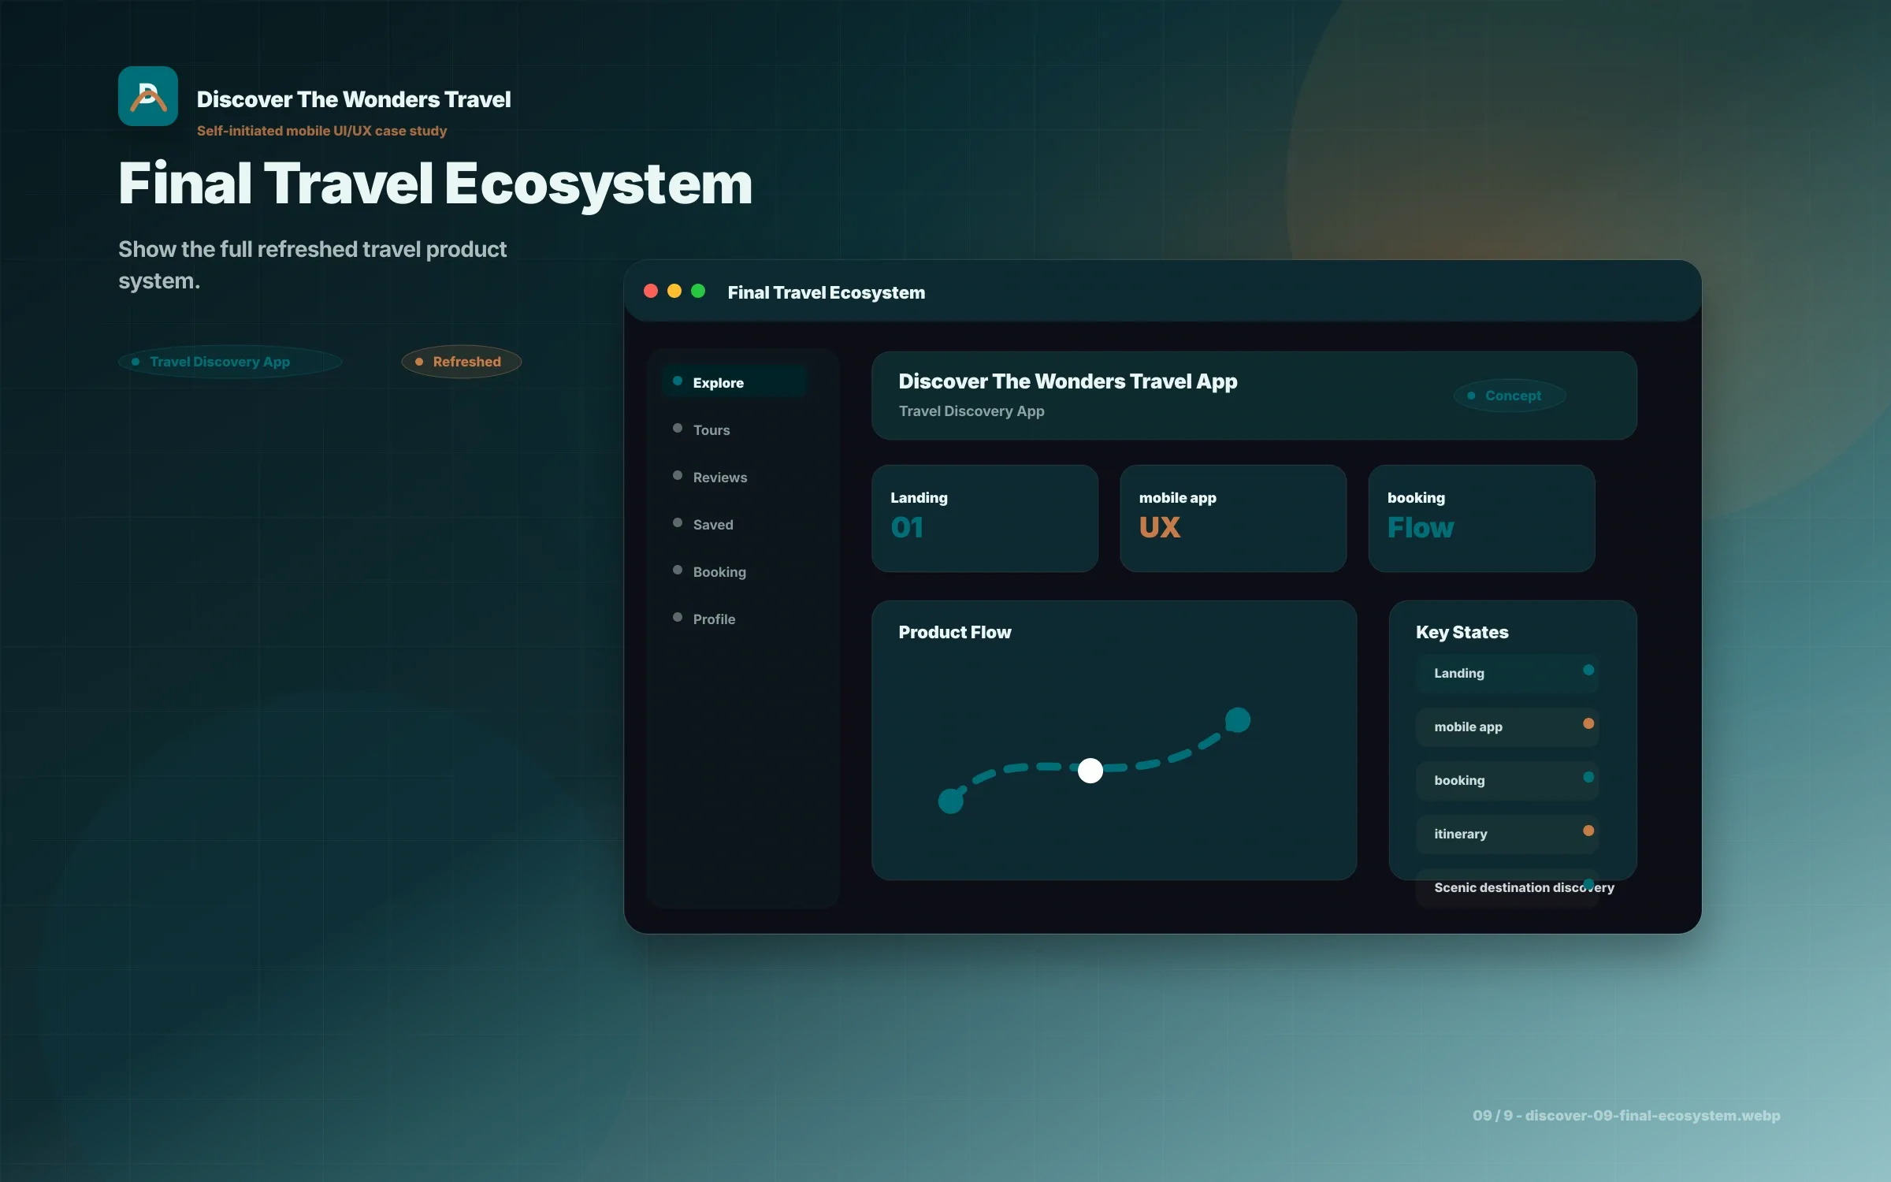Click the Product Flow heading
The width and height of the screenshot is (1891, 1182).
click(x=955, y=632)
